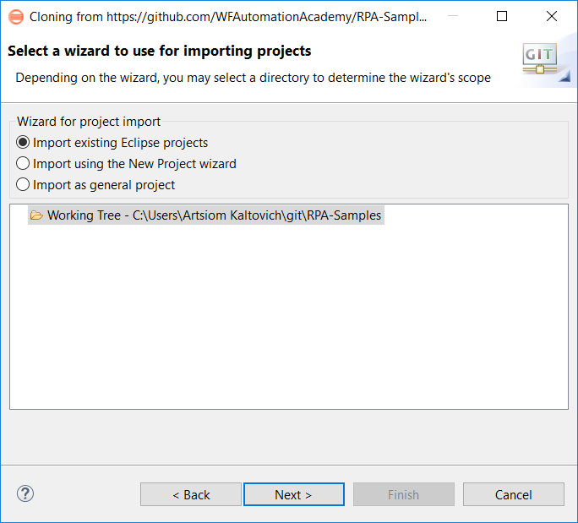Screen dimensions: 578x523
Task: Click the 'Wizard for project import' group label
Action: [89, 122]
